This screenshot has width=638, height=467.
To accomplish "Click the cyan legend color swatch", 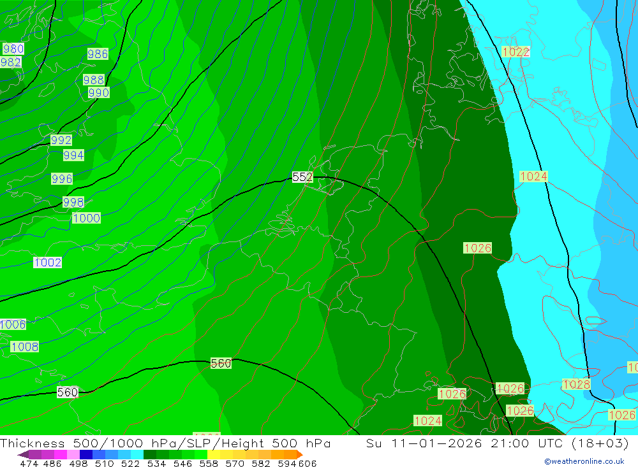I will [137, 454].
